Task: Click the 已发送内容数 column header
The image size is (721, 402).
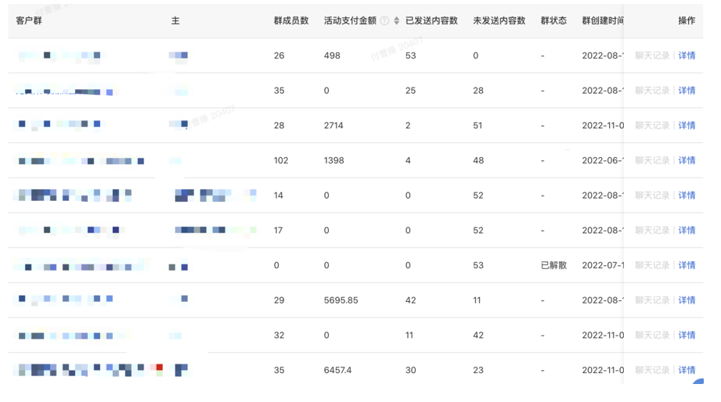Action: pyautogui.click(x=431, y=21)
